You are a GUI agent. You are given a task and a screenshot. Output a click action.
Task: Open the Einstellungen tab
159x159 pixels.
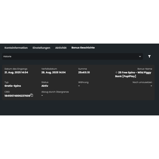tap(41, 48)
